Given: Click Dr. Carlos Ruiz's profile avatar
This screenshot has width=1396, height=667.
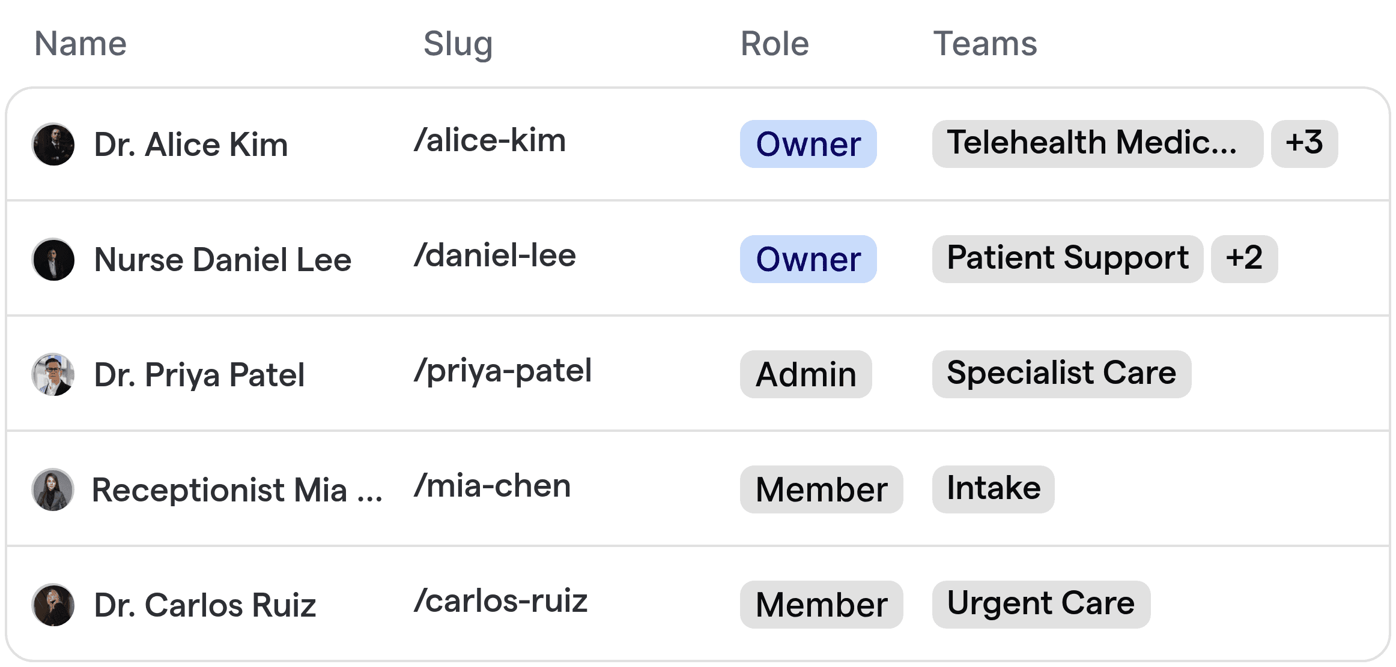Looking at the screenshot, I should tap(52, 605).
